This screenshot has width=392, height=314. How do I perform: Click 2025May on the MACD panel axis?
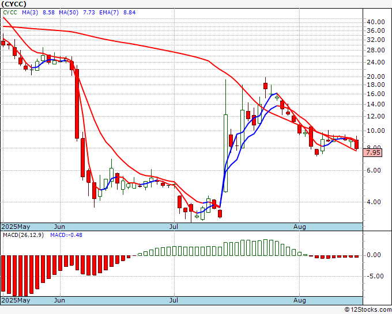click(16, 300)
